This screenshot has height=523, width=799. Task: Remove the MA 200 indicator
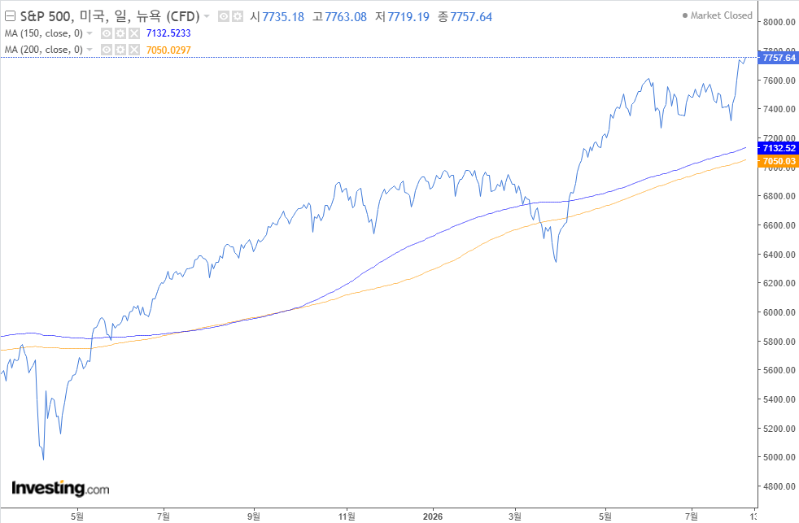coord(134,50)
